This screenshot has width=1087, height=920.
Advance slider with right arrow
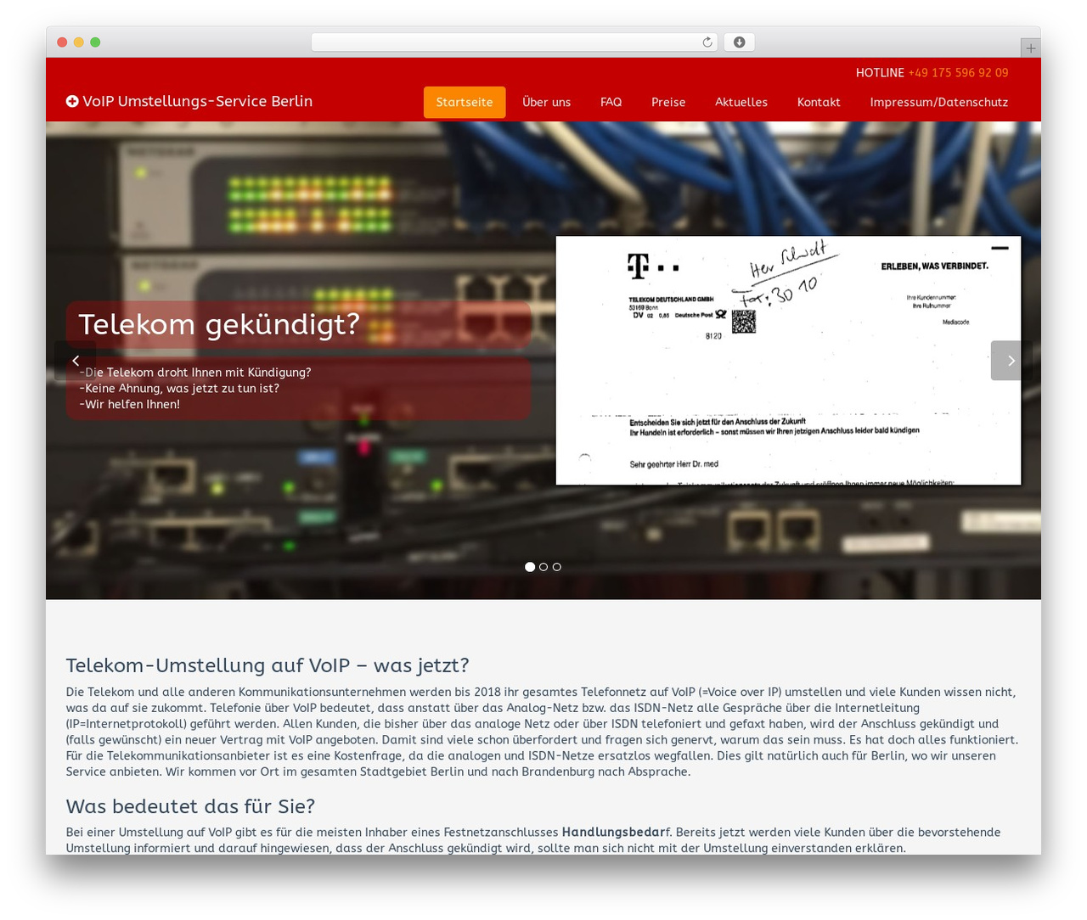(1011, 361)
